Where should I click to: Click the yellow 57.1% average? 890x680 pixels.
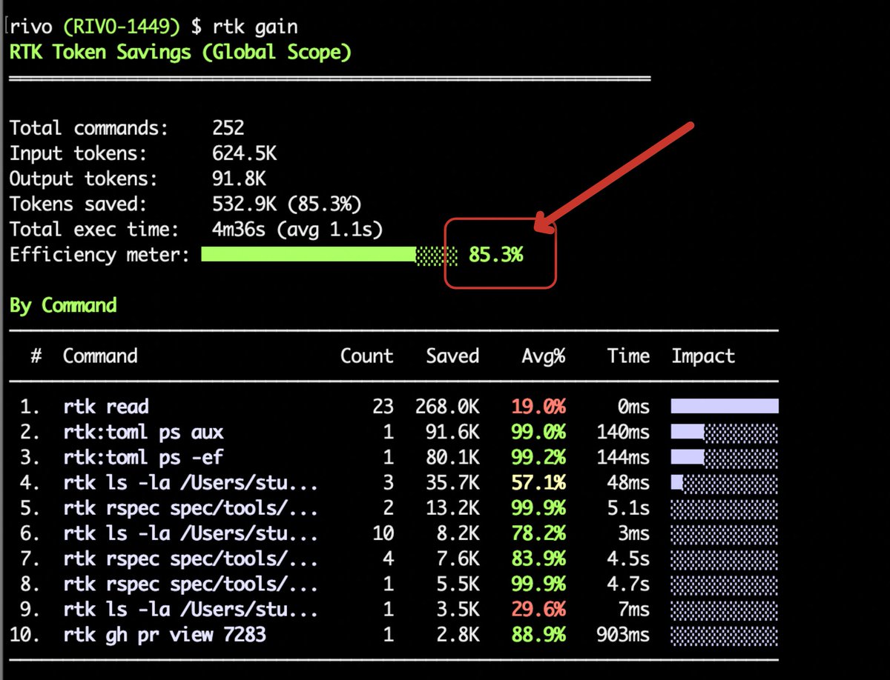[x=538, y=483]
